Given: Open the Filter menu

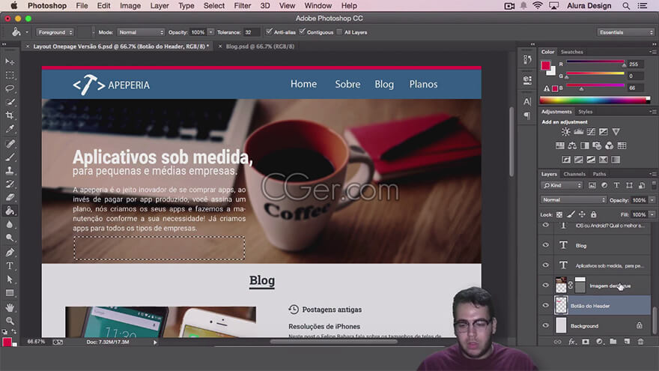Looking at the screenshot, I should [242, 6].
